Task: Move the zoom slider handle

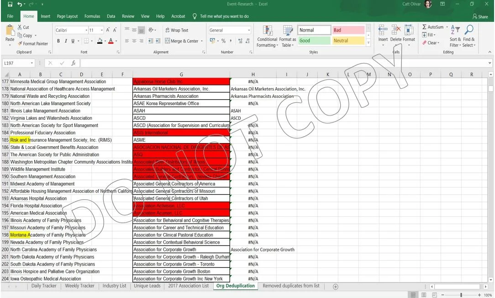Action: point(461,295)
